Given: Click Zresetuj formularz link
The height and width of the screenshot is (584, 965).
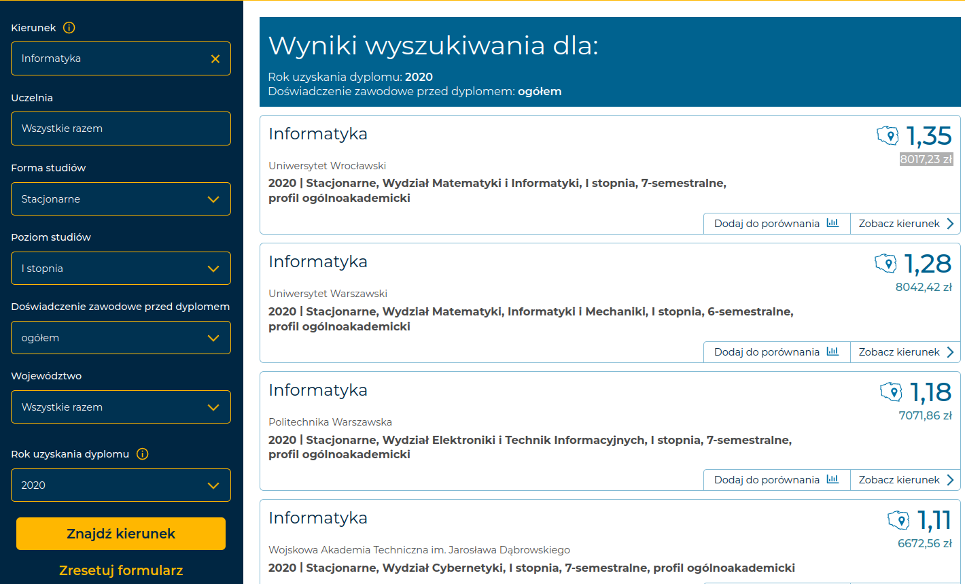Looking at the screenshot, I should pos(121,570).
